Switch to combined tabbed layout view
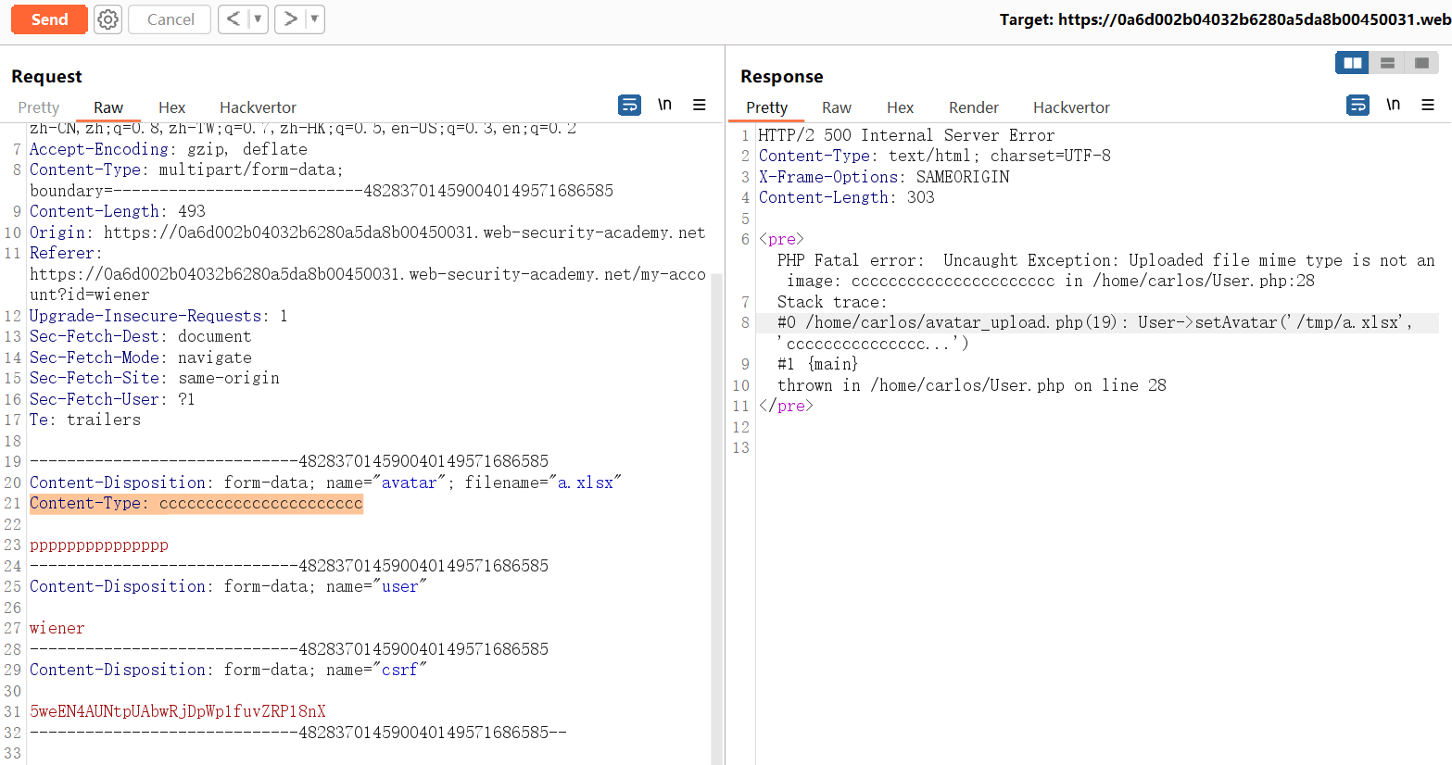Image resolution: width=1452 pixels, height=765 pixels. pos(1421,63)
